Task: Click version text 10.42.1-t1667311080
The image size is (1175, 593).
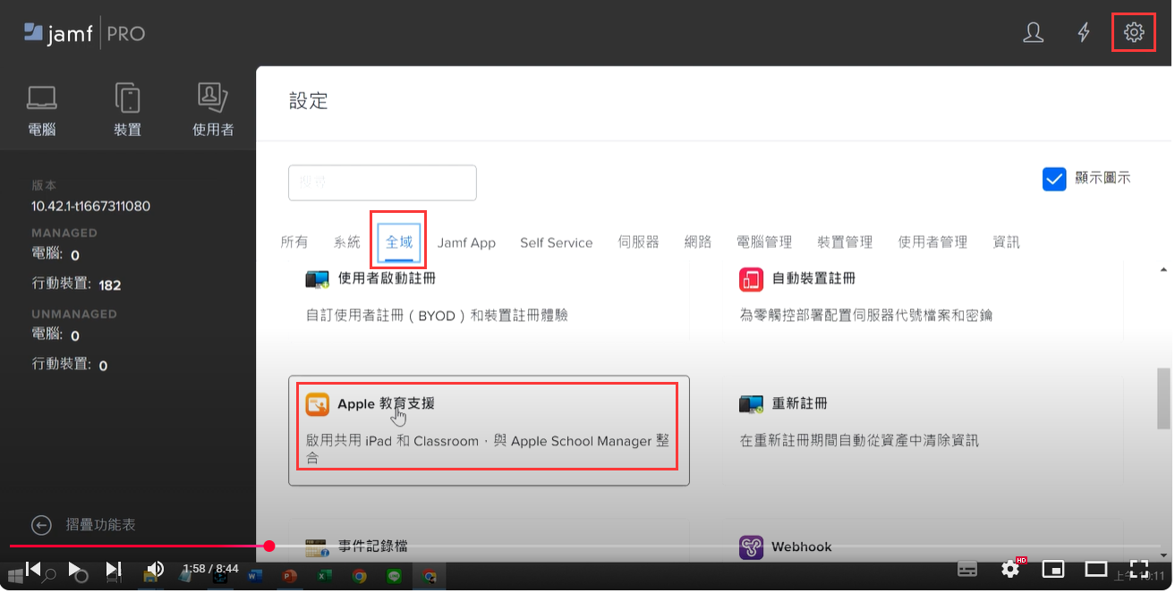Action: [91, 207]
